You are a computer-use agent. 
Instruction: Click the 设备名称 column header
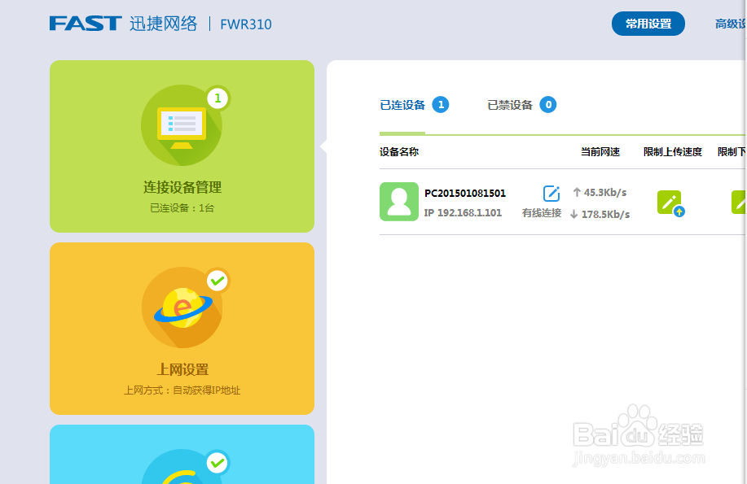pos(399,152)
